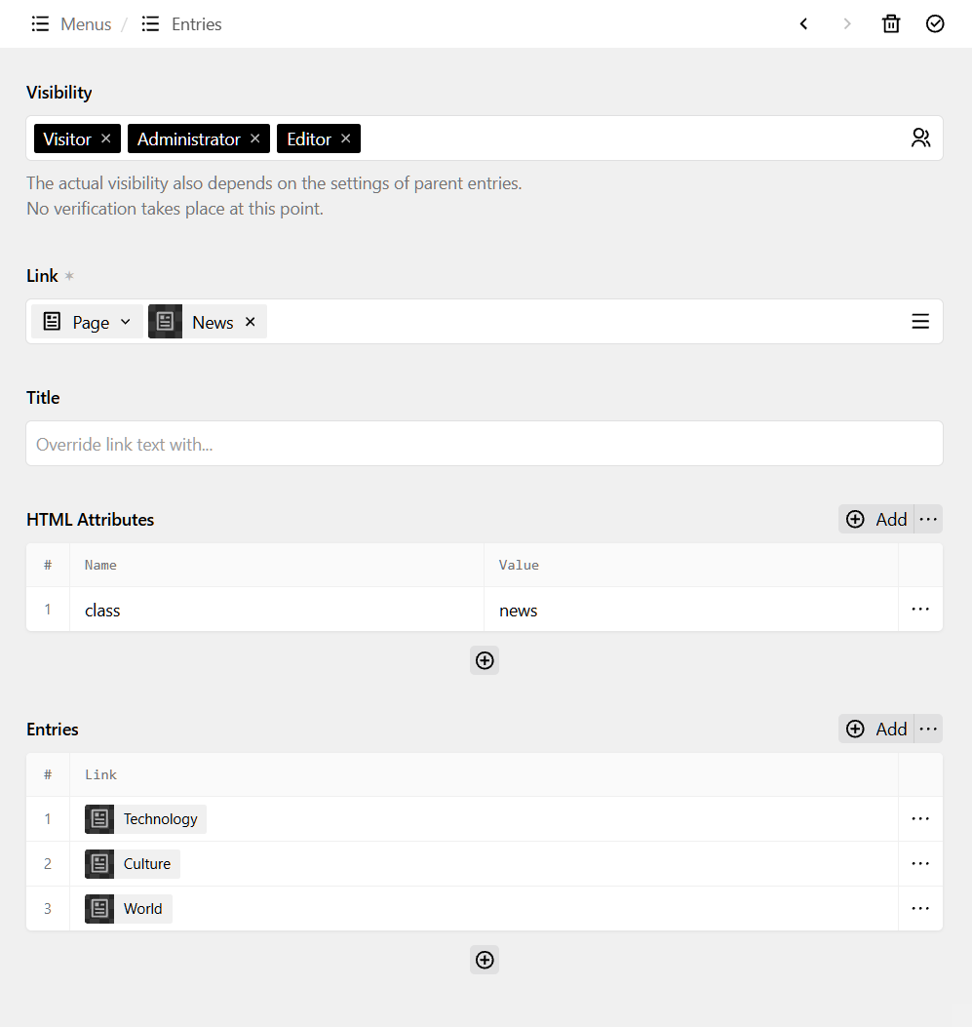Add a new HTML attribute

coord(876,519)
